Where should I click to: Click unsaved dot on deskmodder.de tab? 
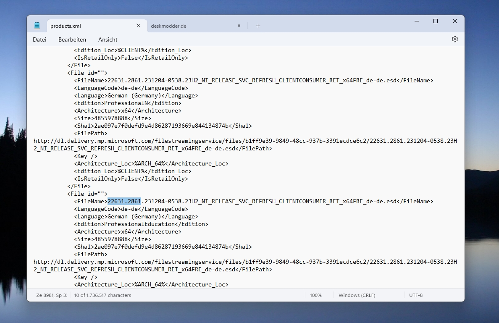click(x=239, y=26)
